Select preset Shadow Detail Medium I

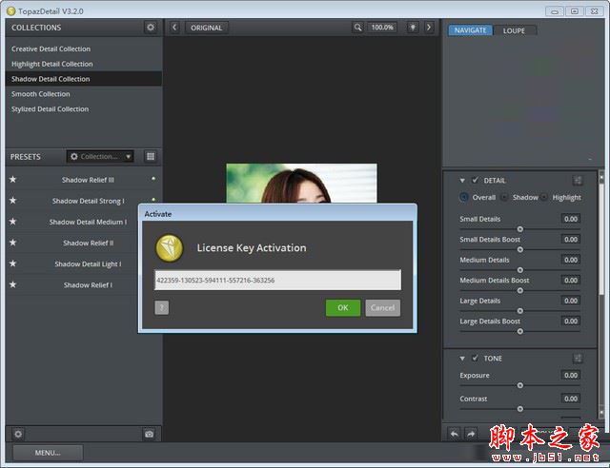[88, 222]
